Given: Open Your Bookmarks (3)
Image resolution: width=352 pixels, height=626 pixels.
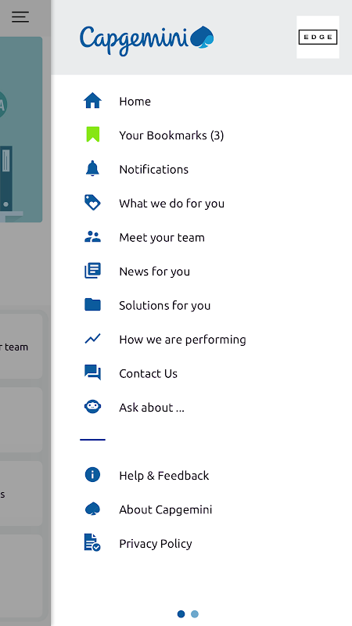Looking at the screenshot, I should pos(171,135).
